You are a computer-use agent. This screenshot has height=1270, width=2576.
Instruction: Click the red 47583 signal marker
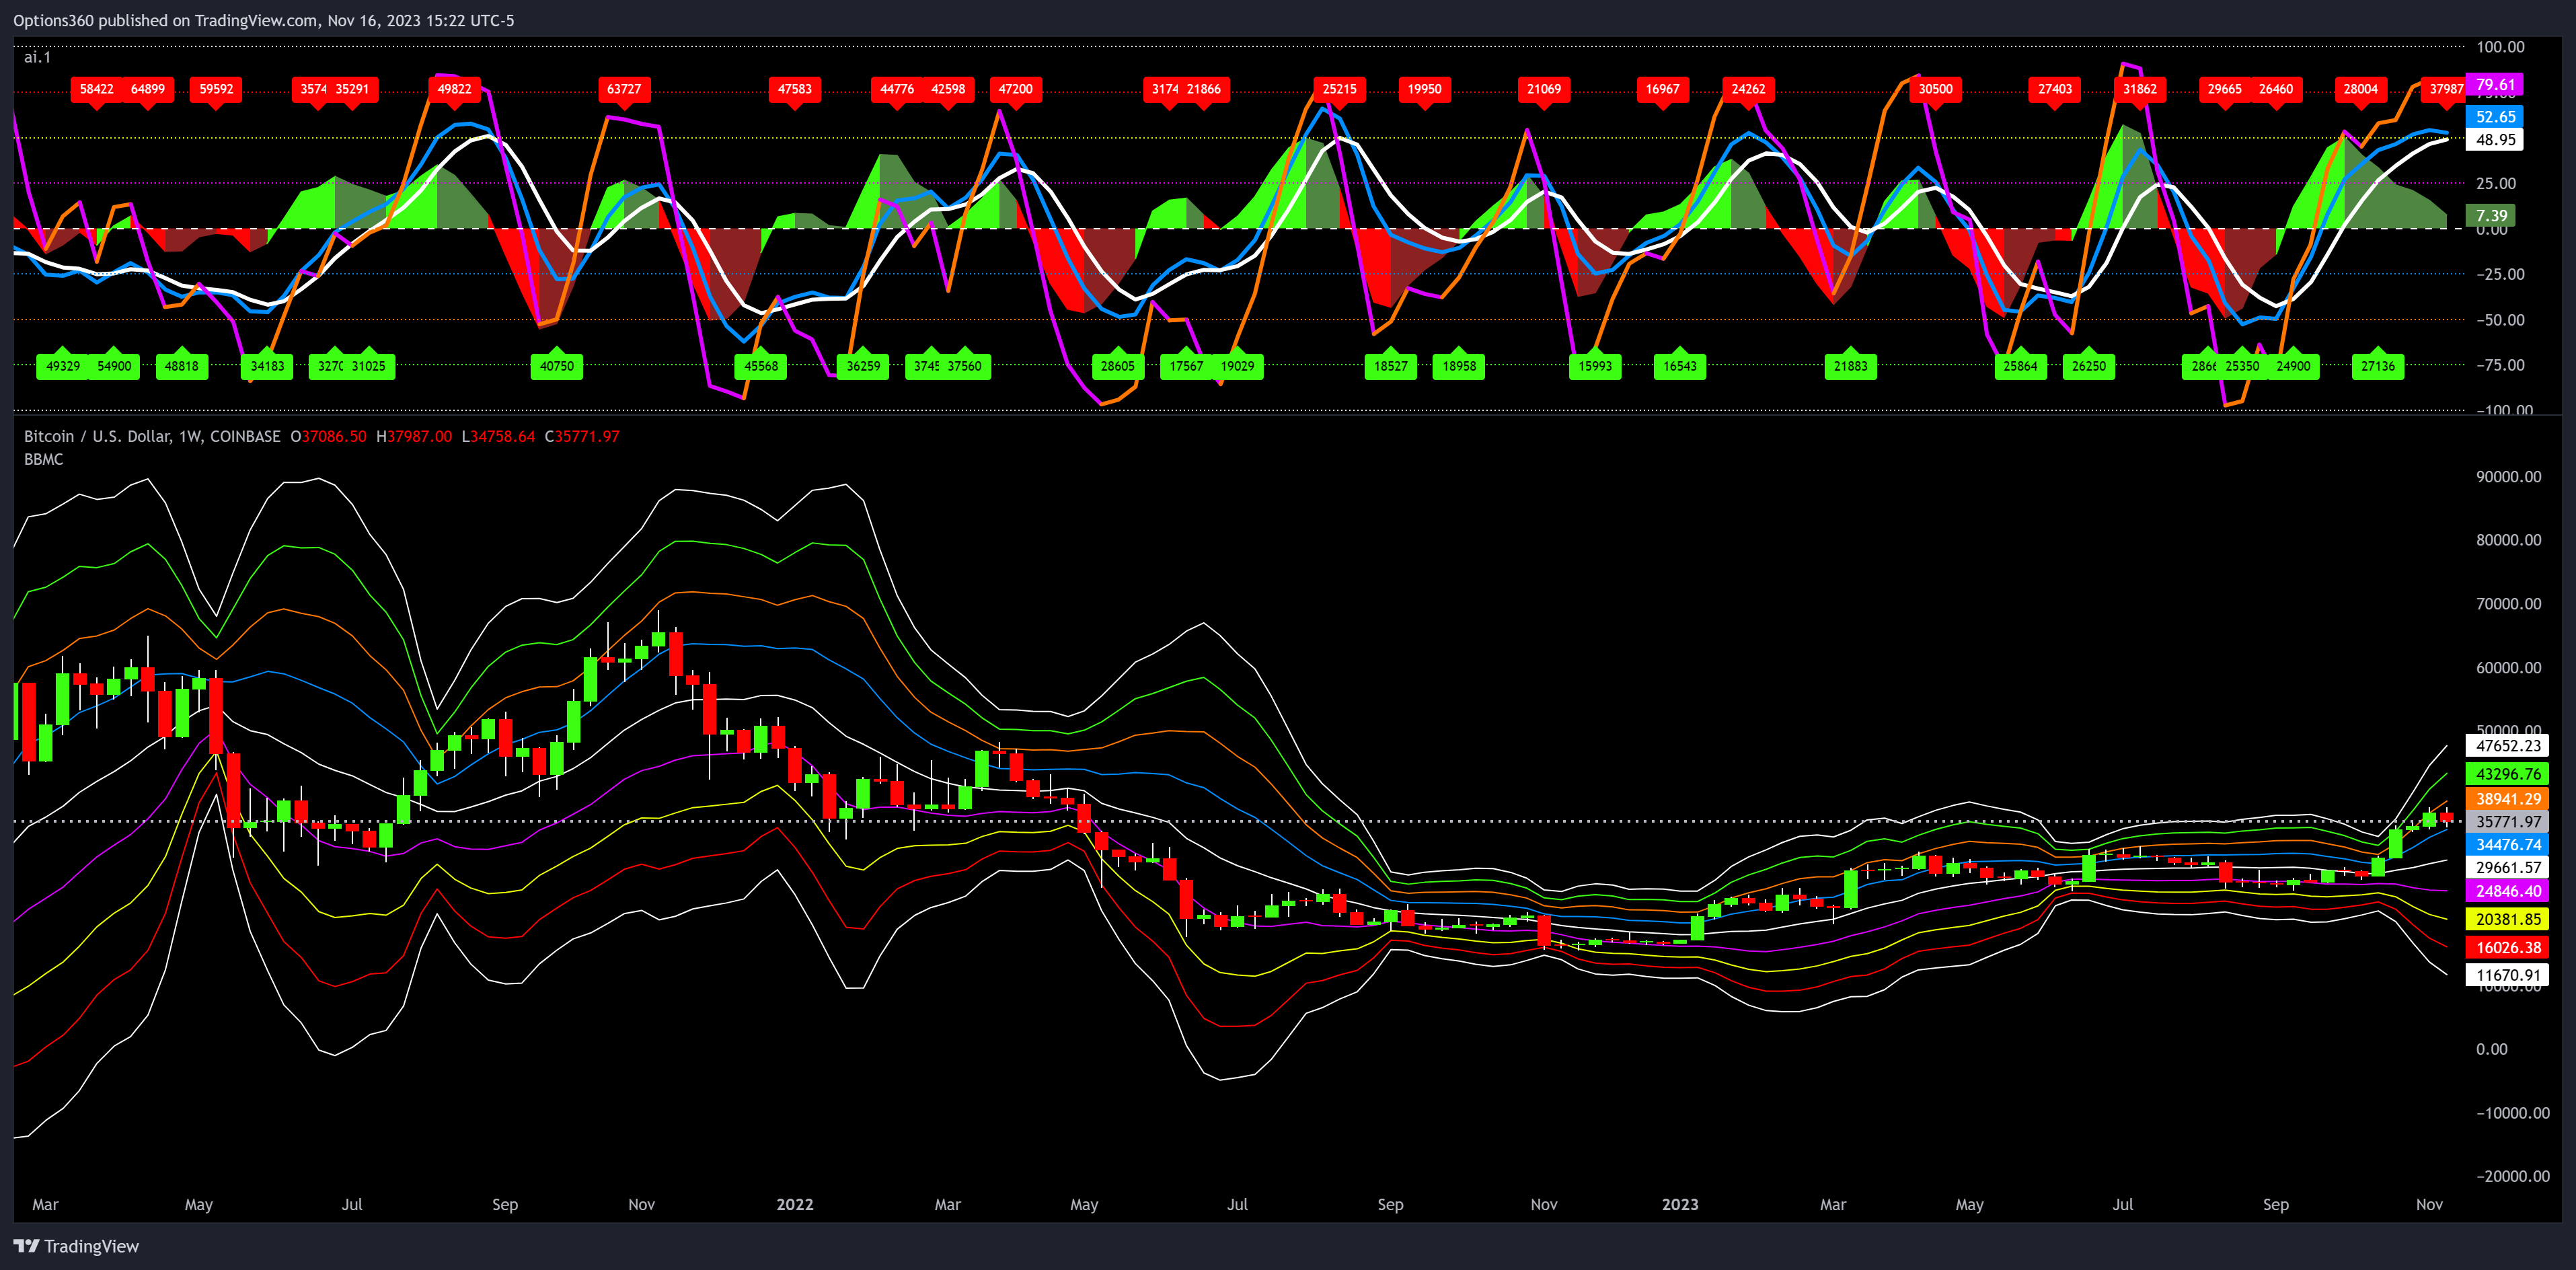click(x=795, y=89)
